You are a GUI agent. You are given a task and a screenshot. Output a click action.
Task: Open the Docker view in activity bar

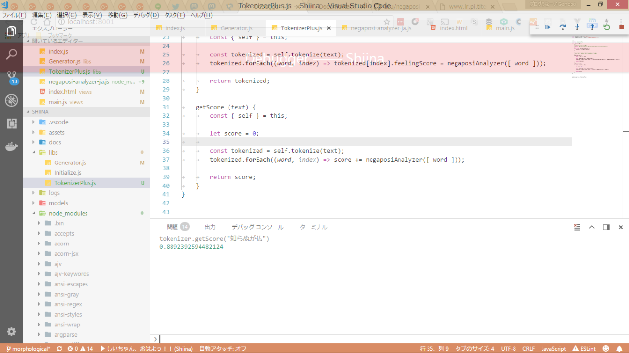pos(11,147)
